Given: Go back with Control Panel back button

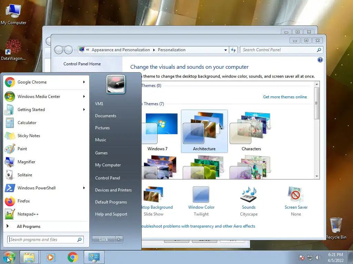Looking at the screenshot, I should [59, 50].
